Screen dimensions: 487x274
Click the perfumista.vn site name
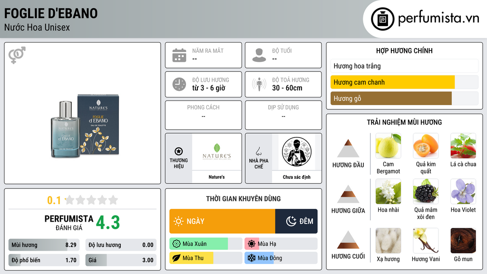point(438,19)
